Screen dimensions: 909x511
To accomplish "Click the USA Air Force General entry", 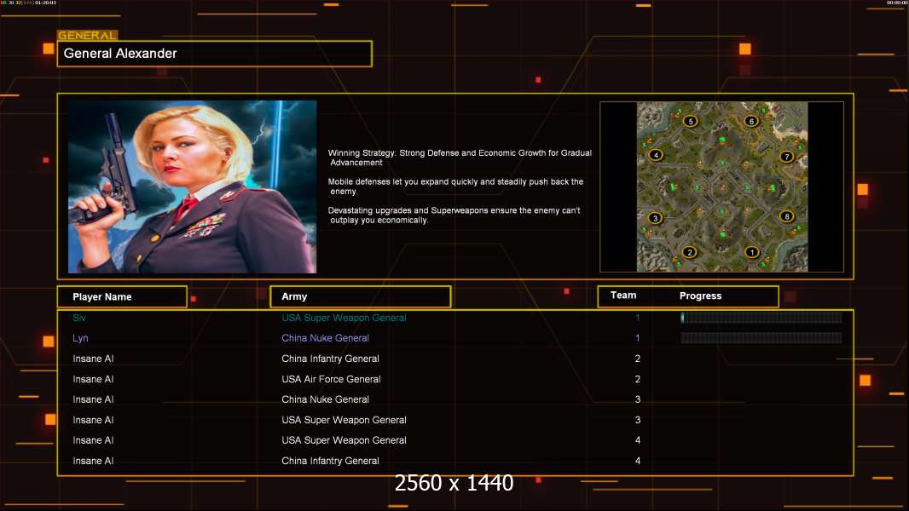I will [331, 379].
